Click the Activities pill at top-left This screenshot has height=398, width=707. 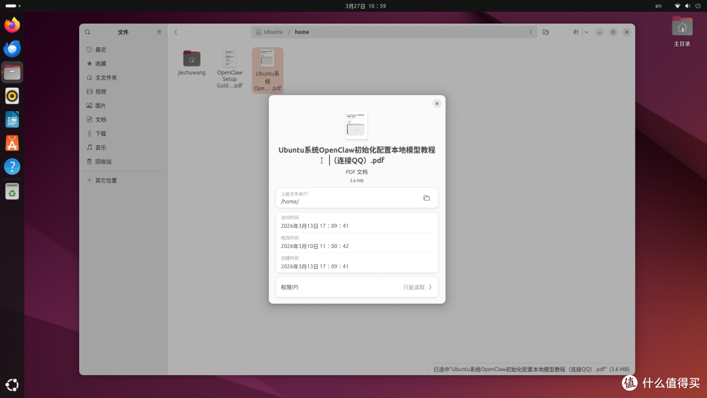[12, 6]
